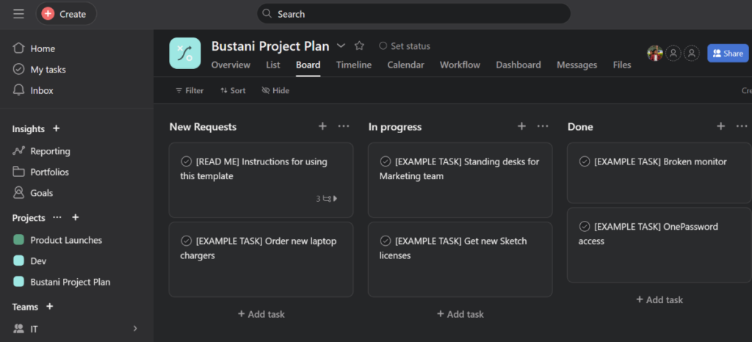
Task: Click the Hide fields eye icon
Action: (x=266, y=90)
